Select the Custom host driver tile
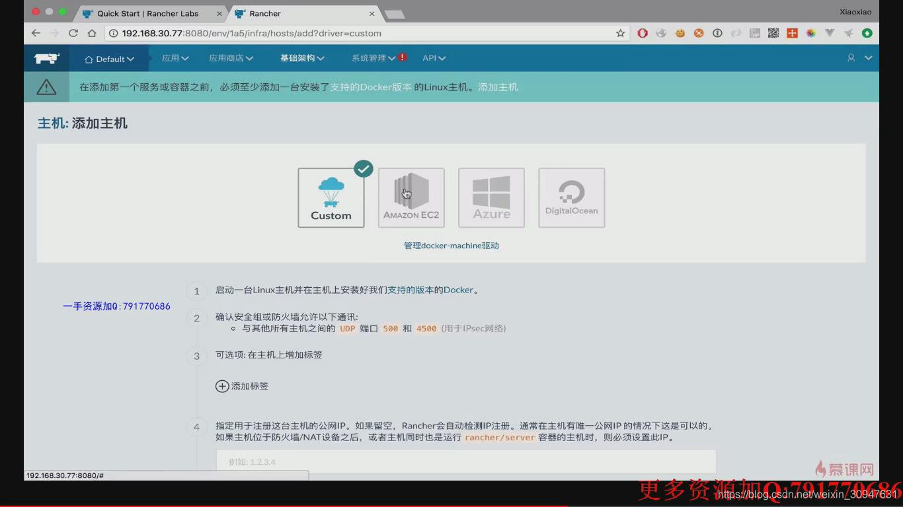Viewport: 903px width, 507px height. click(x=331, y=197)
